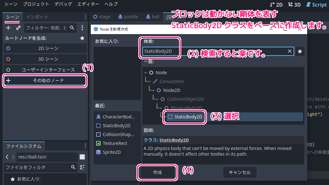Switch to the インポート dock tab
Viewport: 329px width, 185px height.
tap(37, 17)
